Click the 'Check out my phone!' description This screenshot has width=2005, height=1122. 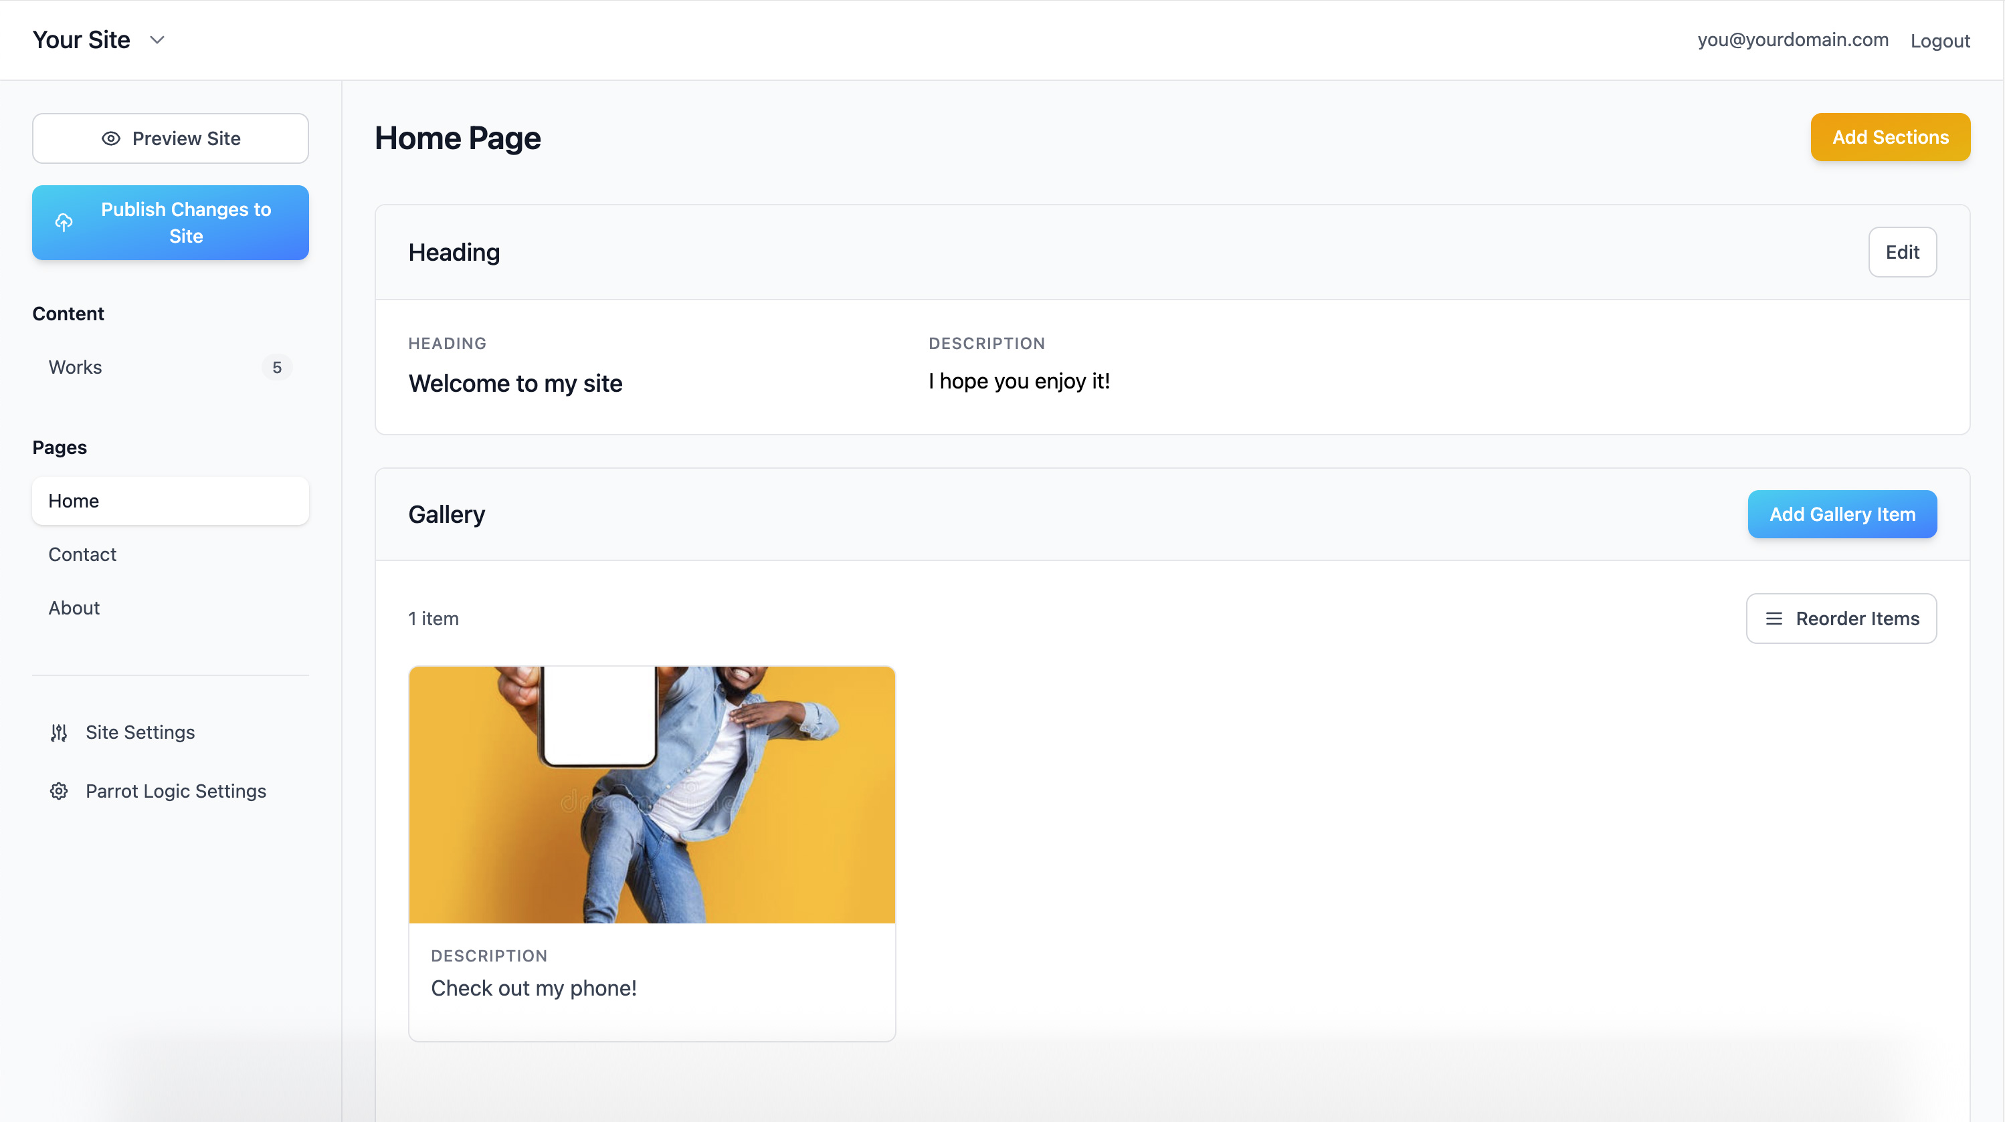tap(534, 988)
